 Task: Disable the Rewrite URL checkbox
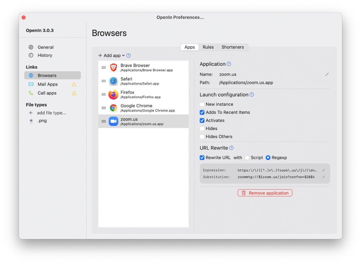click(202, 158)
